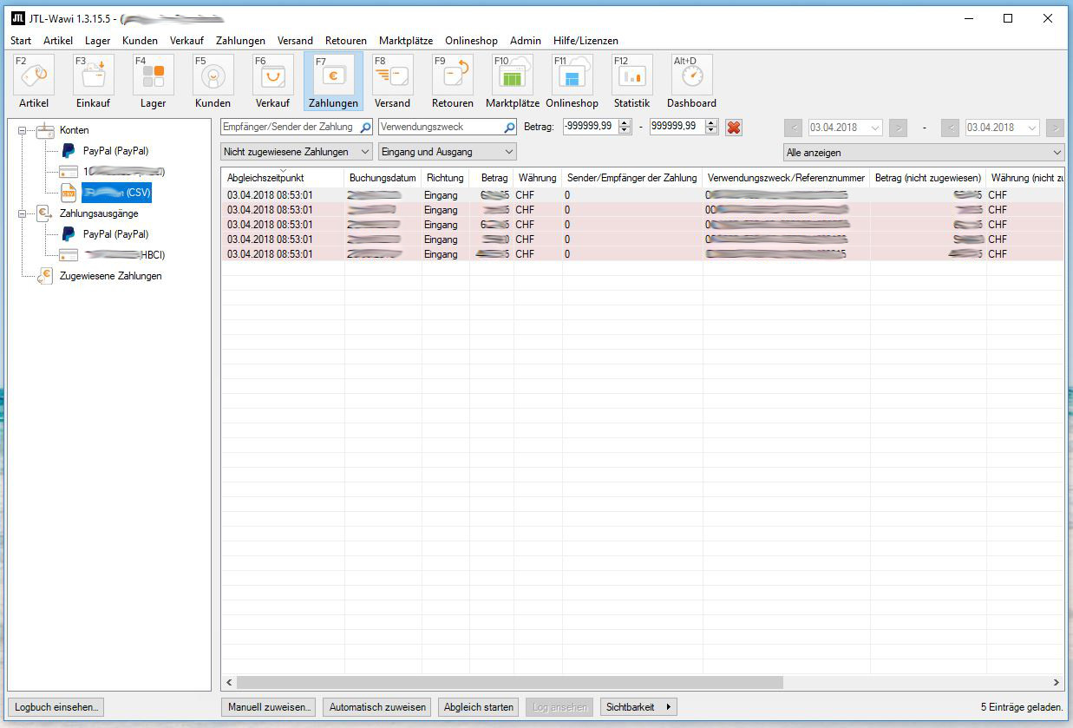The image size is (1073, 728).
Task: Open Eingang und Ausgang dropdown
Action: click(x=447, y=152)
